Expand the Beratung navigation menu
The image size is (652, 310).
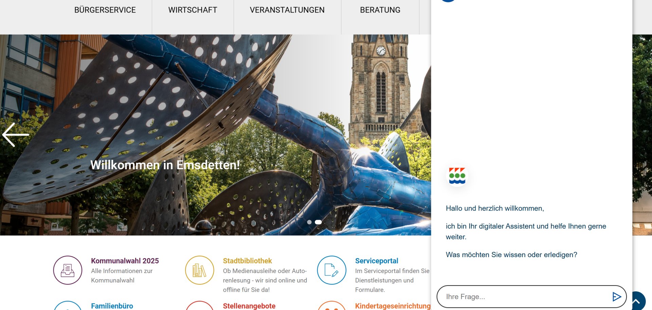[x=380, y=10]
